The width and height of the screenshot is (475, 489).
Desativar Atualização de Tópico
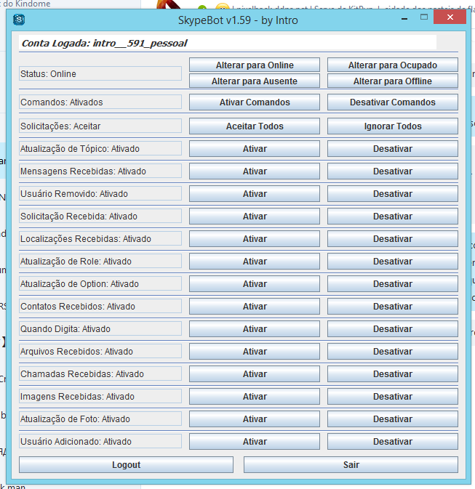[x=393, y=148]
